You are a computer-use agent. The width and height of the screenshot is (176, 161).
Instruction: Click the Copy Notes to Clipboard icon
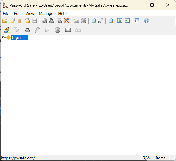coord(59,21)
